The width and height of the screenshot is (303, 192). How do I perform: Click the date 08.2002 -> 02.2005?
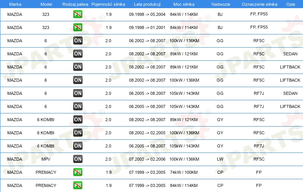[147, 133]
